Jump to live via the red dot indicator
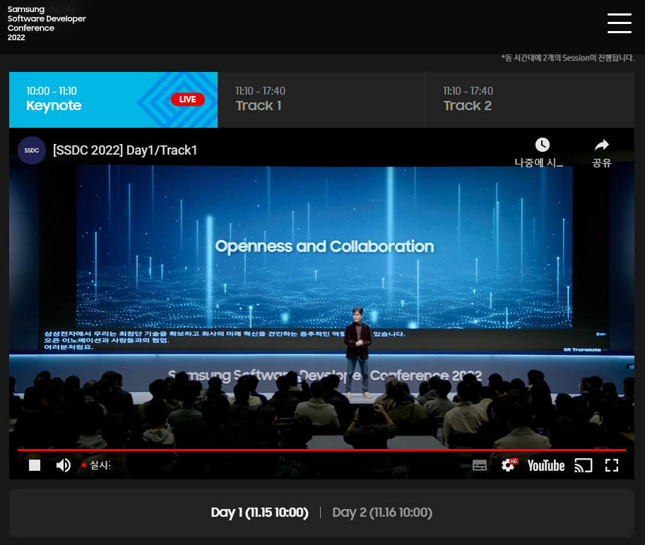This screenshot has height=545, width=645. tap(96, 465)
